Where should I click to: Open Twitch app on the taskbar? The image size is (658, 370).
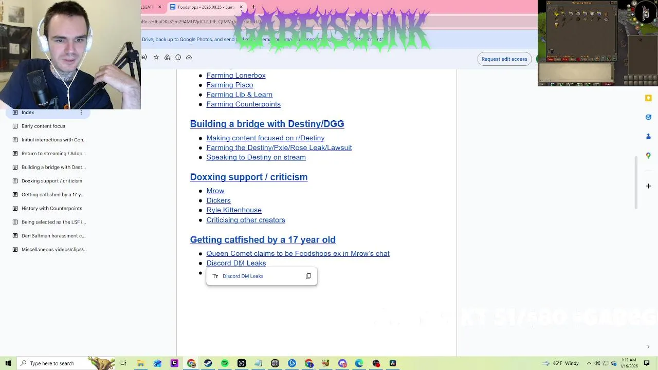click(x=174, y=363)
